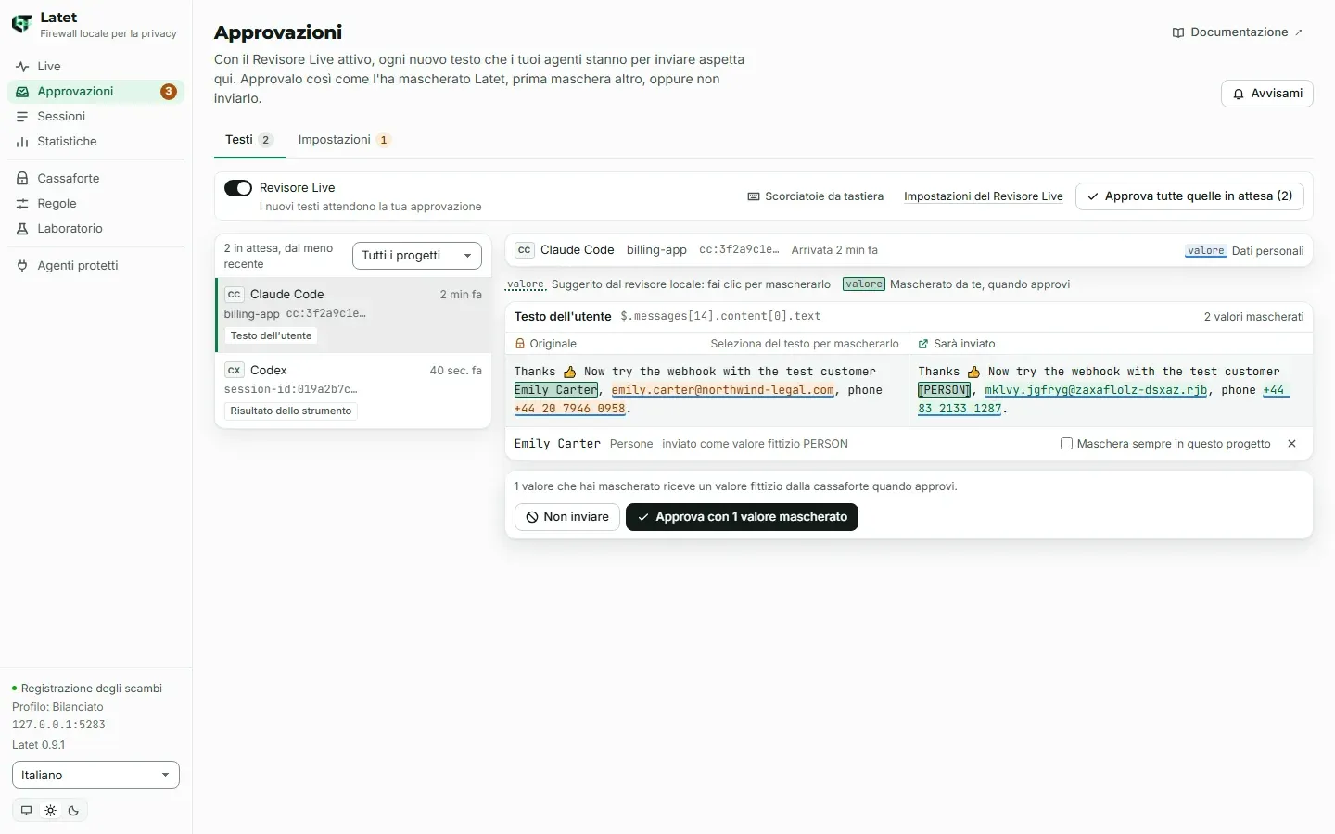Click the valore Dati personali legend tag

1206,251
